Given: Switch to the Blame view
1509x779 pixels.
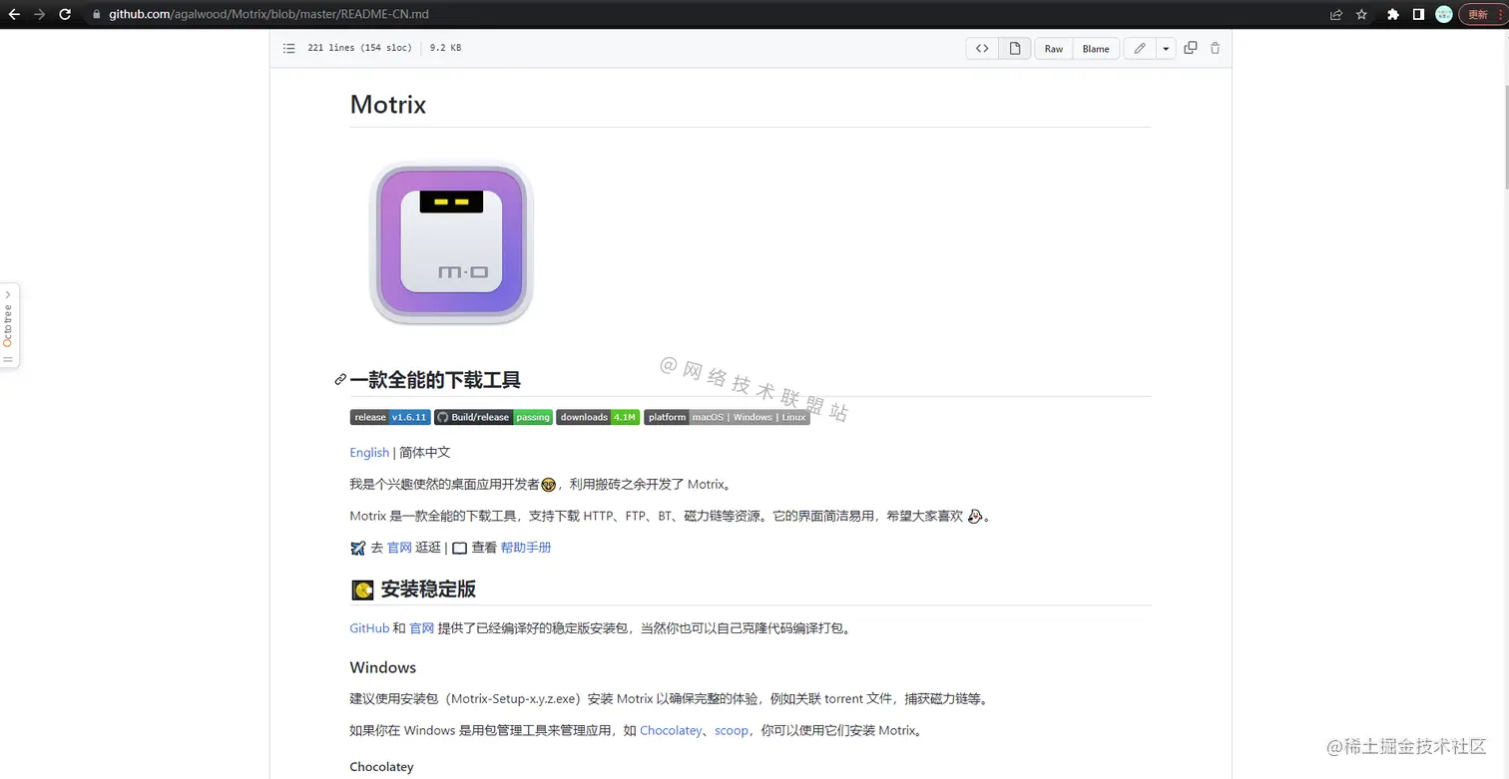Looking at the screenshot, I should tap(1095, 48).
